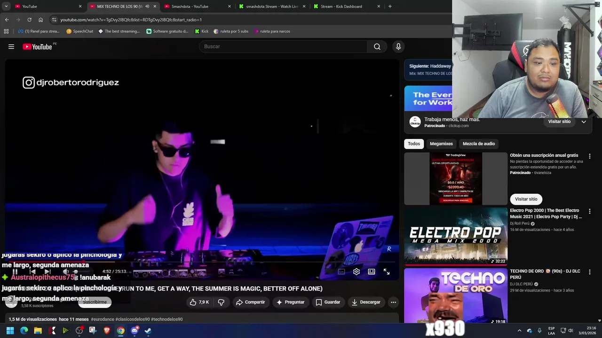Screen dimensions: 602x338
Task: Dislike the video with thumbs down
Action: coord(221,302)
